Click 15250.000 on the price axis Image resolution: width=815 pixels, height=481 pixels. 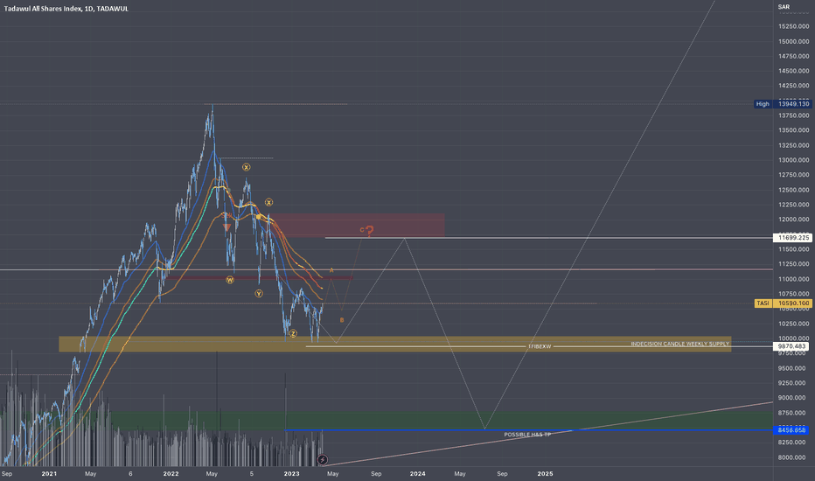coord(793,26)
